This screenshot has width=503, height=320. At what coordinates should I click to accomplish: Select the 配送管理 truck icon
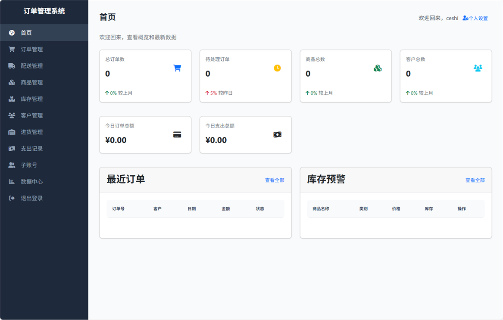12,65
